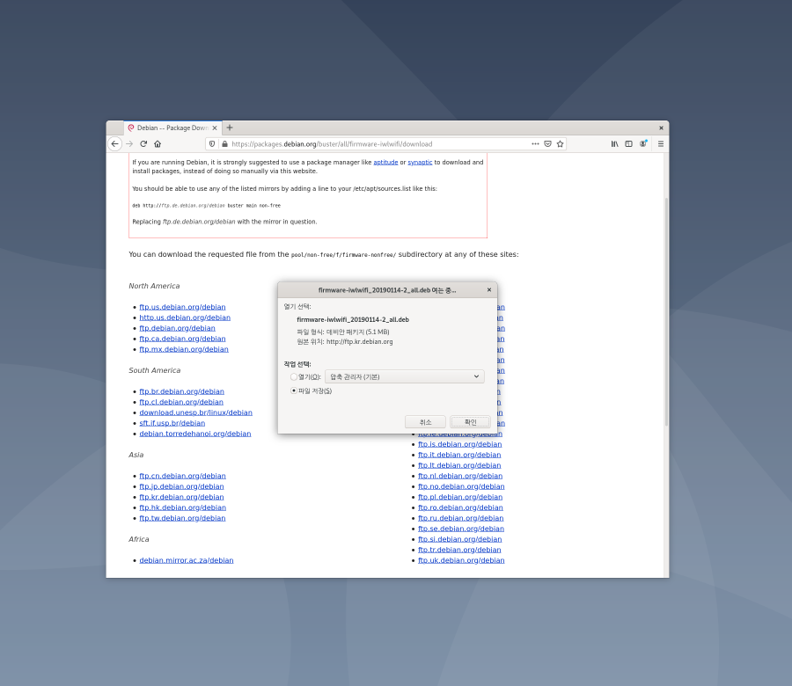Open ftp.uk.debian.org/debian mirror link
This screenshot has width=792, height=686.
coord(461,560)
